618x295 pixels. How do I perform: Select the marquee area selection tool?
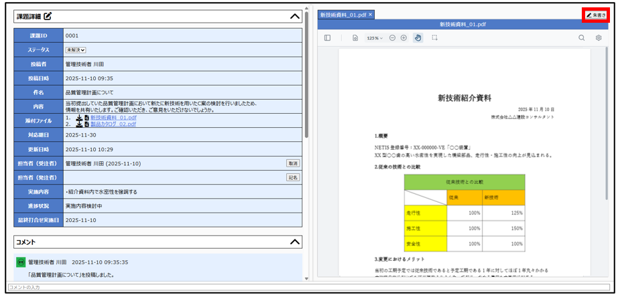[x=434, y=38]
